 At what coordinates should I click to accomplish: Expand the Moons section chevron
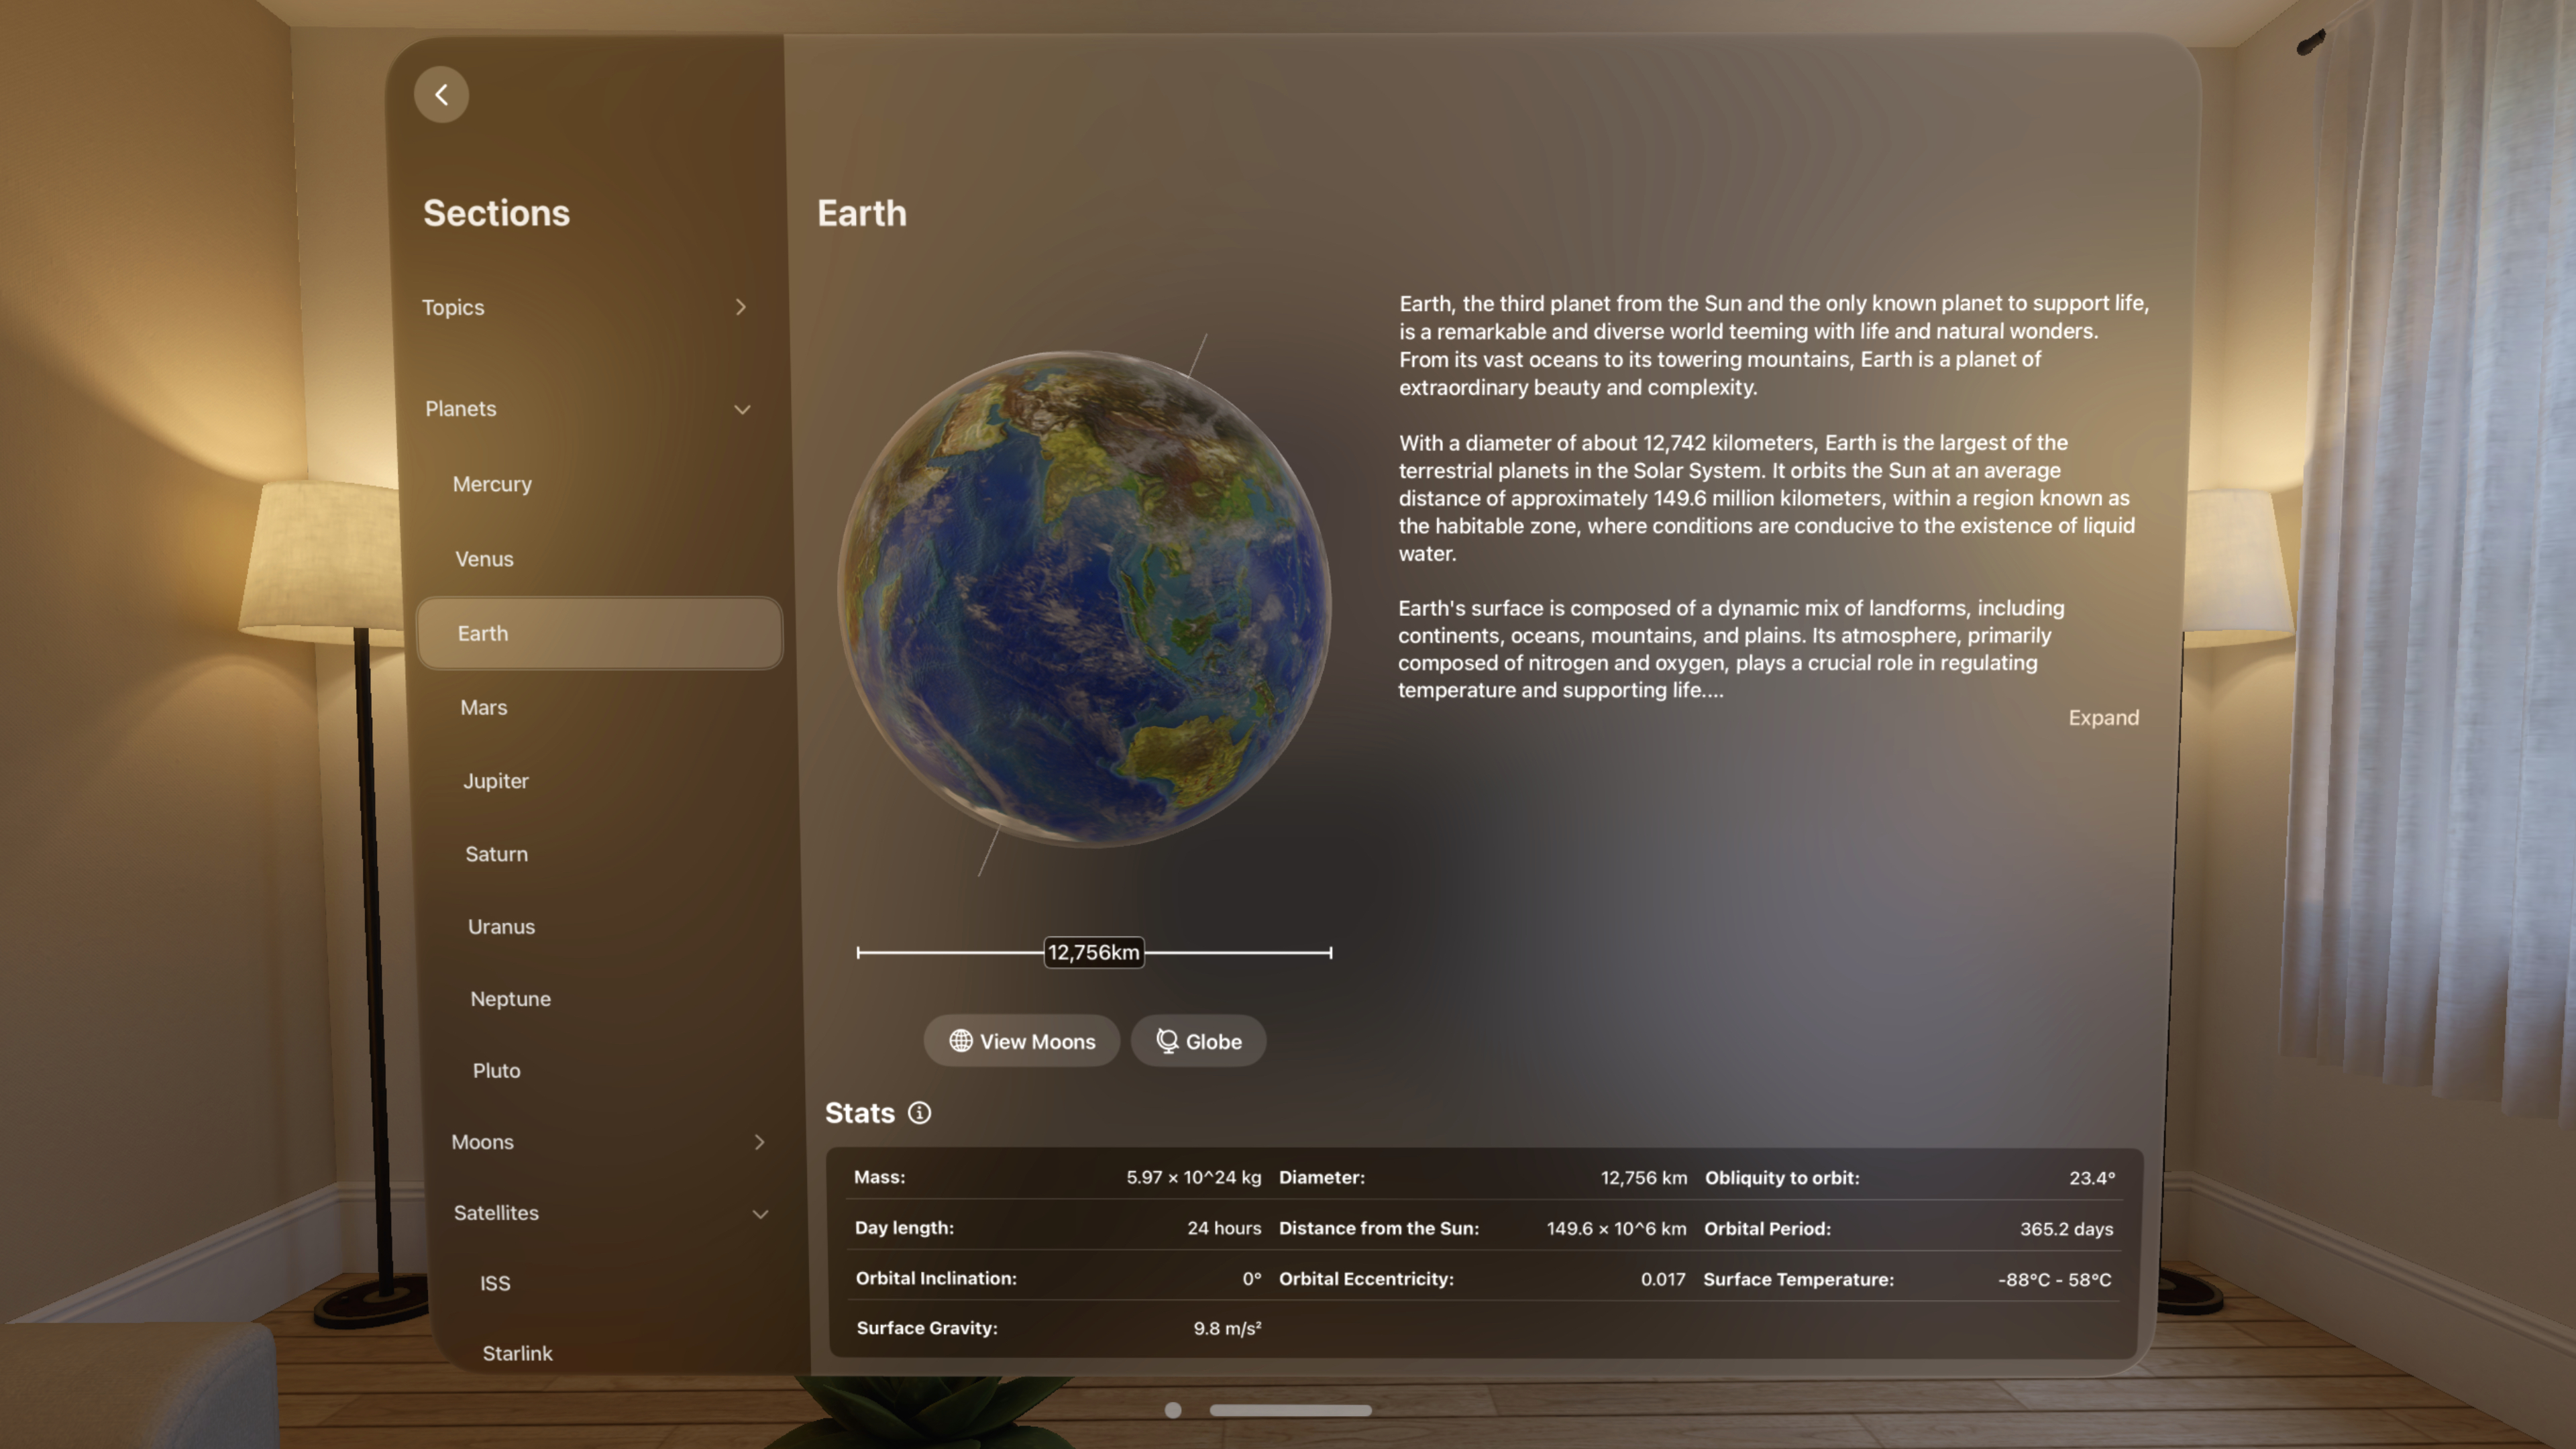[759, 1142]
